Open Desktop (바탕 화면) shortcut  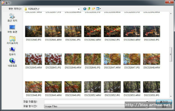(x=12, y=29)
